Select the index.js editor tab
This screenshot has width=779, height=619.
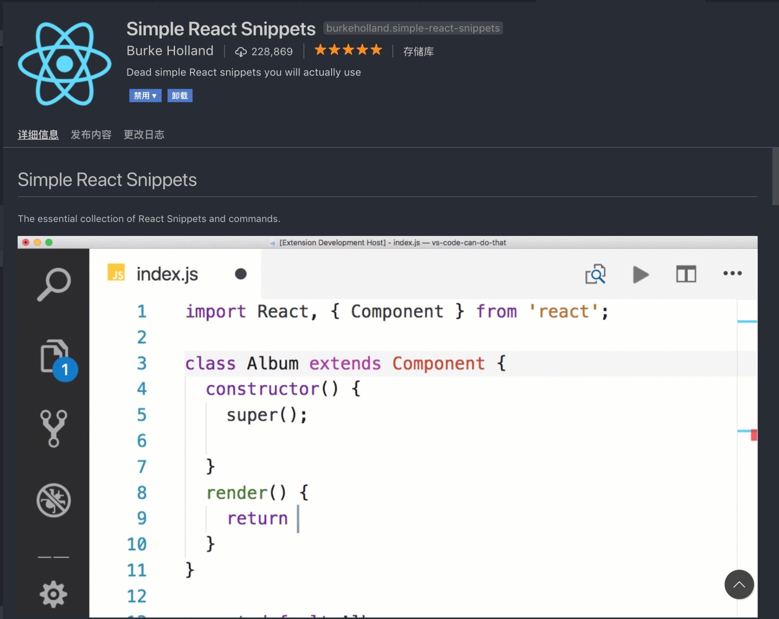(175, 274)
